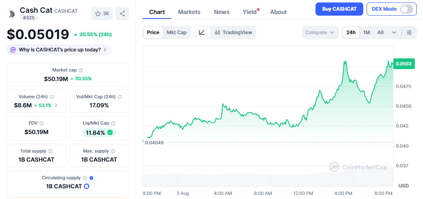Open the line chart type icon
The width and height of the screenshot is (423, 199).
(202, 32)
